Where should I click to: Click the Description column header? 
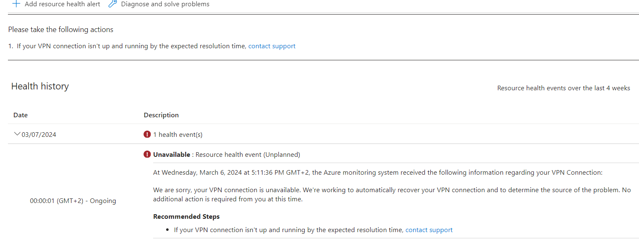pos(161,115)
